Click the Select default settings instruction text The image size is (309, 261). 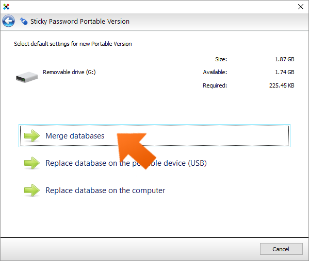[x=73, y=44]
